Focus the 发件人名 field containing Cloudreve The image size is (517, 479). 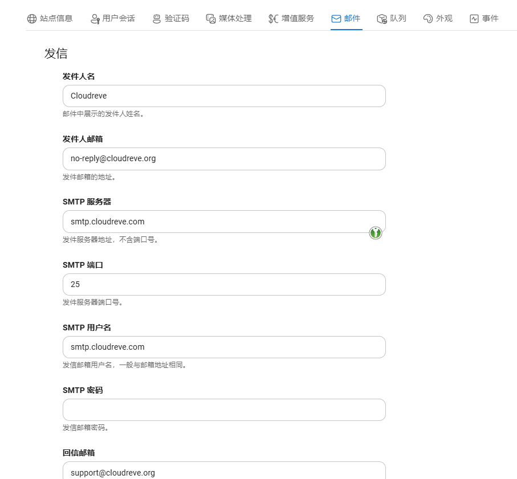224,96
